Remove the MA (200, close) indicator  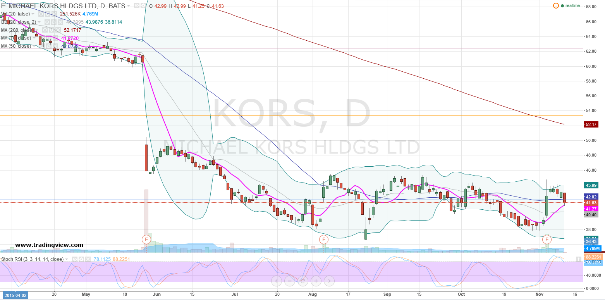click(57, 30)
